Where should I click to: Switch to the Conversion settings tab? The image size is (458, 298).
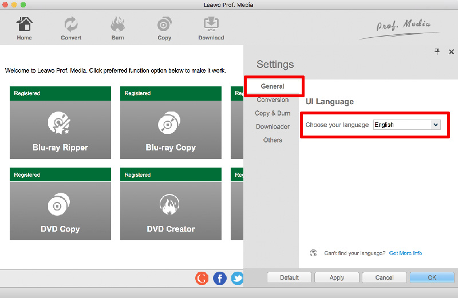(x=273, y=100)
